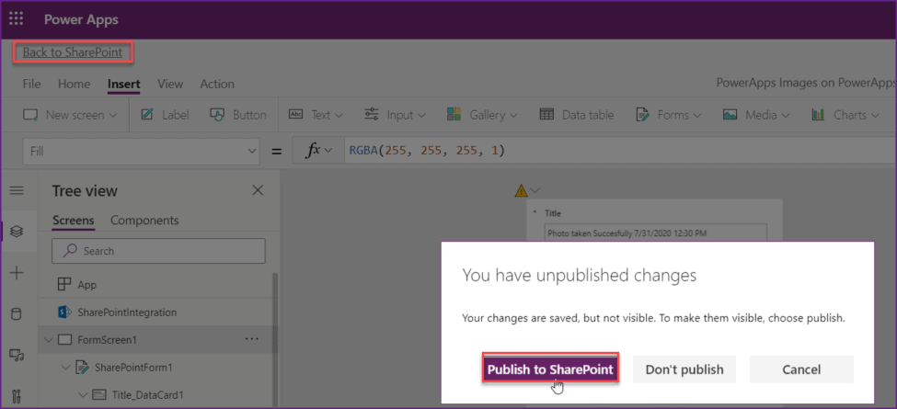Close the Tree view panel
The image size is (897, 409).
(258, 190)
